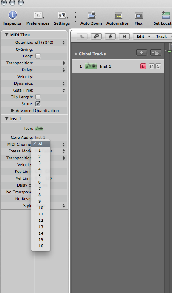Open the Inspector panel icon
Image resolution: width=172 pixels, height=293 pixels.
[12, 15]
